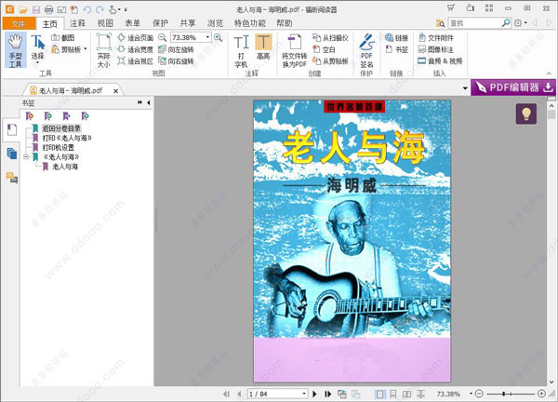Click the Undo arrow in quick access toolbar
The width and height of the screenshot is (558, 402).
(87, 9)
